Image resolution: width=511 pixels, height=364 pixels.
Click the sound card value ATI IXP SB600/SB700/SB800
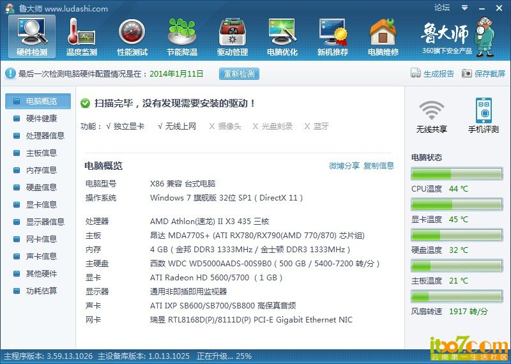tap(223, 306)
